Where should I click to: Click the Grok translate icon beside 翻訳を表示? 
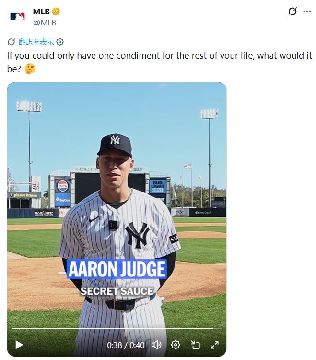pyautogui.click(x=11, y=42)
